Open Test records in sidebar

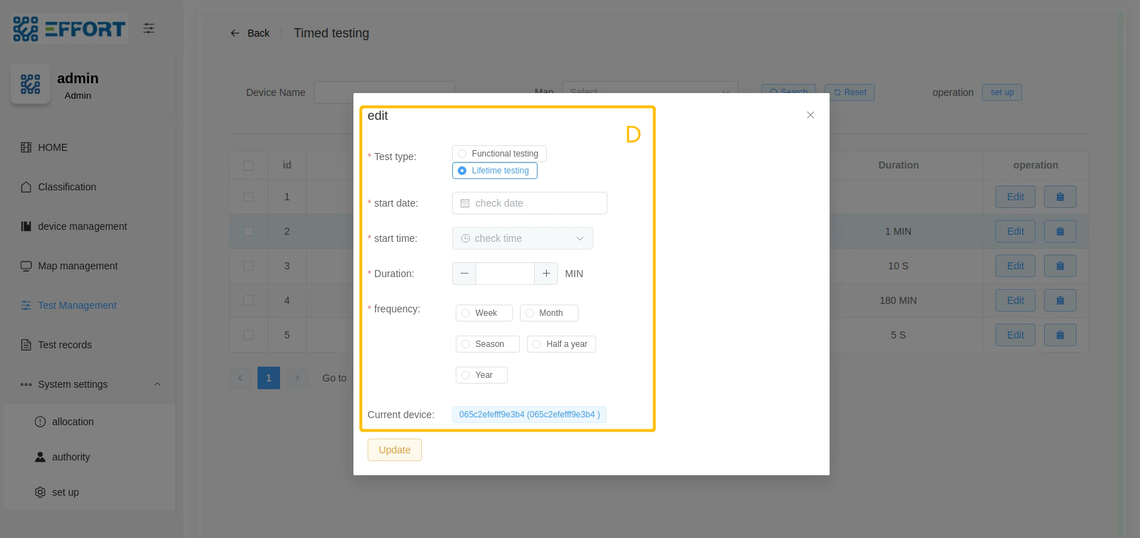[65, 345]
